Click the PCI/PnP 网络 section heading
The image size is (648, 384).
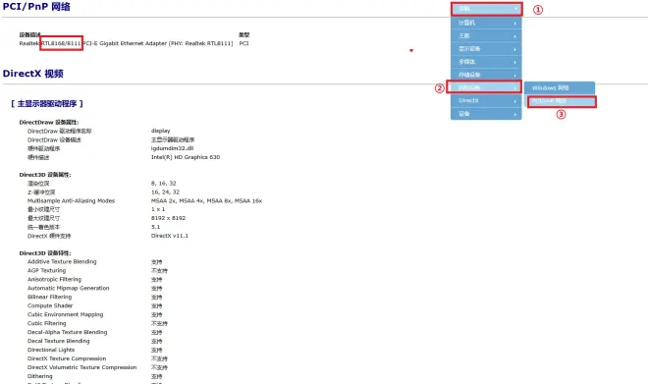pyautogui.click(x=36, y=6)
